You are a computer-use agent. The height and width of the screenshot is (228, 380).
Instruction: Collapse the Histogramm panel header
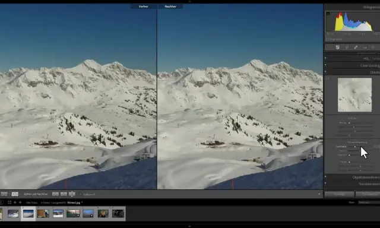click(371, 7)
